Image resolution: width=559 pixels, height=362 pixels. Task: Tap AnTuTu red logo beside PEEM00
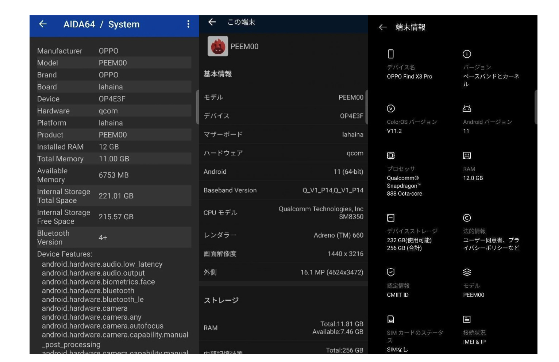pos(218,46)
